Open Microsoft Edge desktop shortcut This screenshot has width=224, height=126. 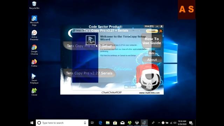pyautogui.click(x=34, y=21)
